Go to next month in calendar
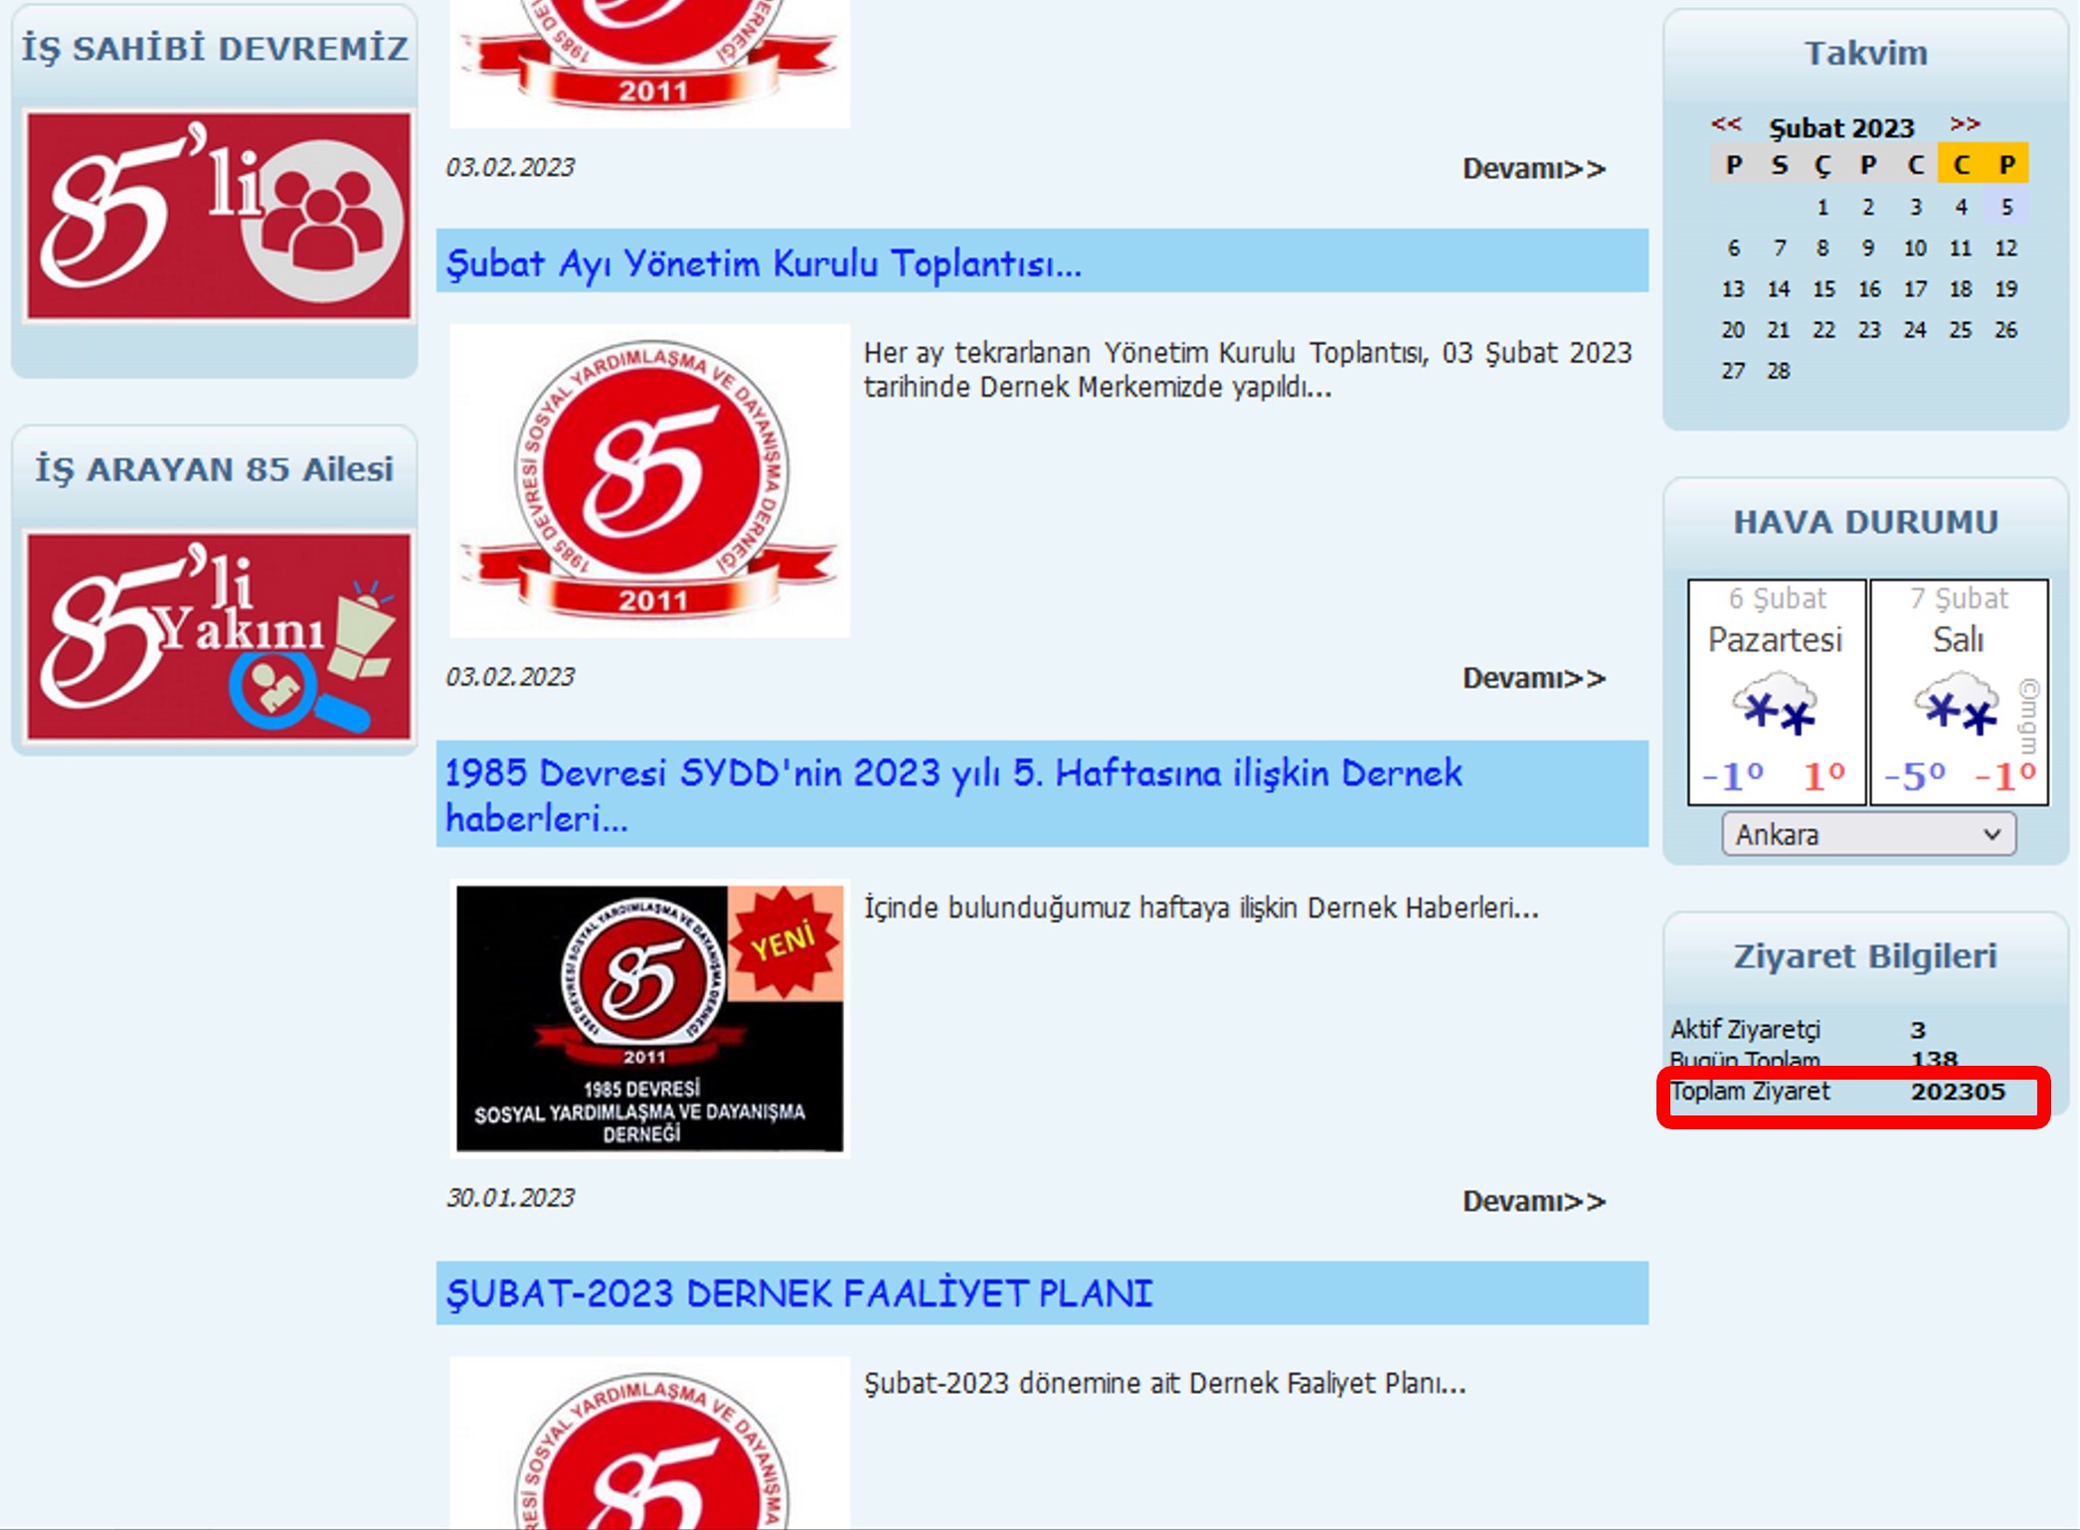Image resolution: width=2080 pixels, height=1530 pixels. pos(1965,124)
